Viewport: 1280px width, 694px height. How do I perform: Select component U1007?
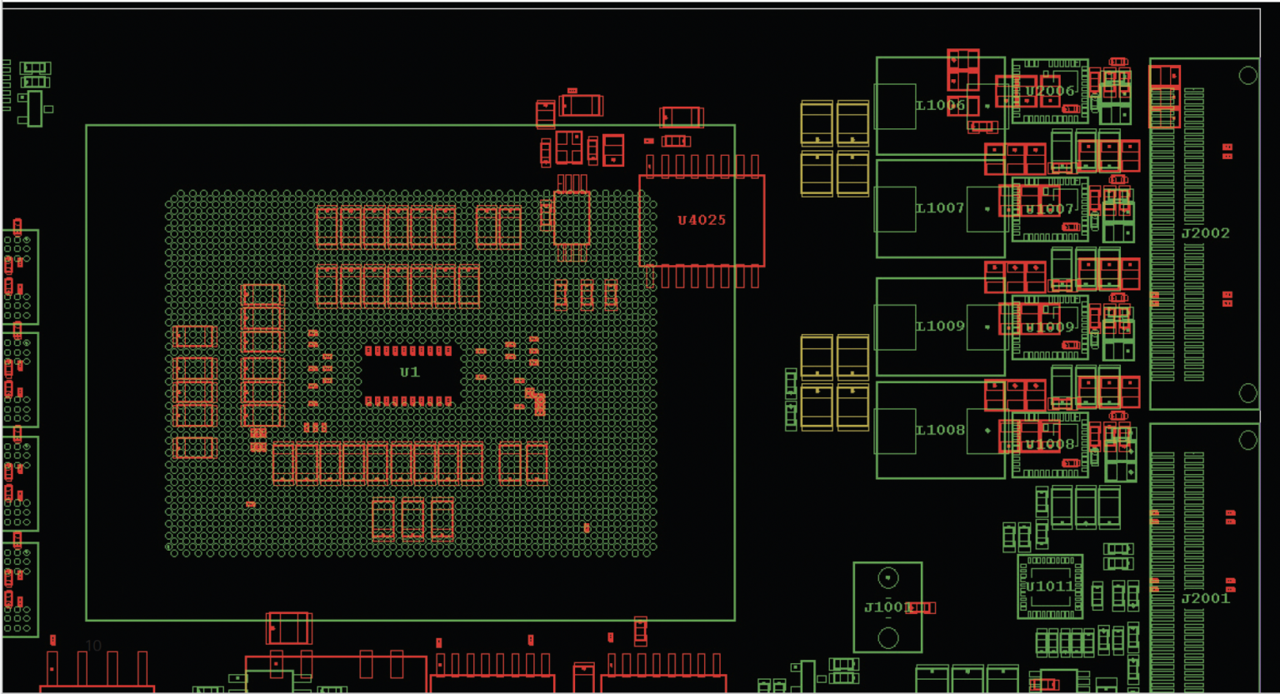[1048, 211]
